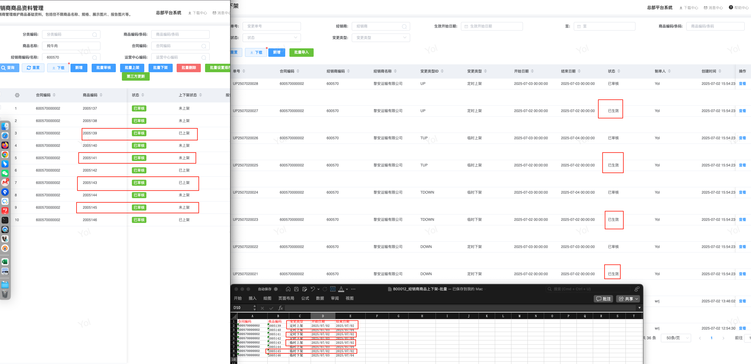Click the Excel home icon in quick access toolbar

288,289
